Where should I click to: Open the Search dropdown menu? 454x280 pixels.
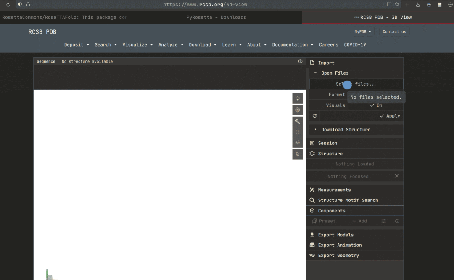106,44
